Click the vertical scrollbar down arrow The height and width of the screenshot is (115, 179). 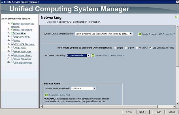point(177,103)
